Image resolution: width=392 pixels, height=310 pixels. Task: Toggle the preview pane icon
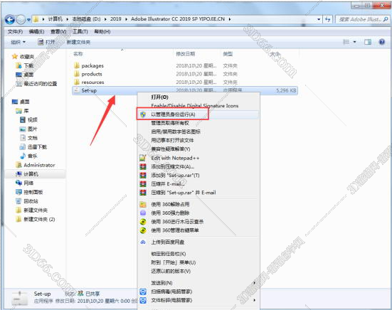pyautogui.click(x=368, y=42)
